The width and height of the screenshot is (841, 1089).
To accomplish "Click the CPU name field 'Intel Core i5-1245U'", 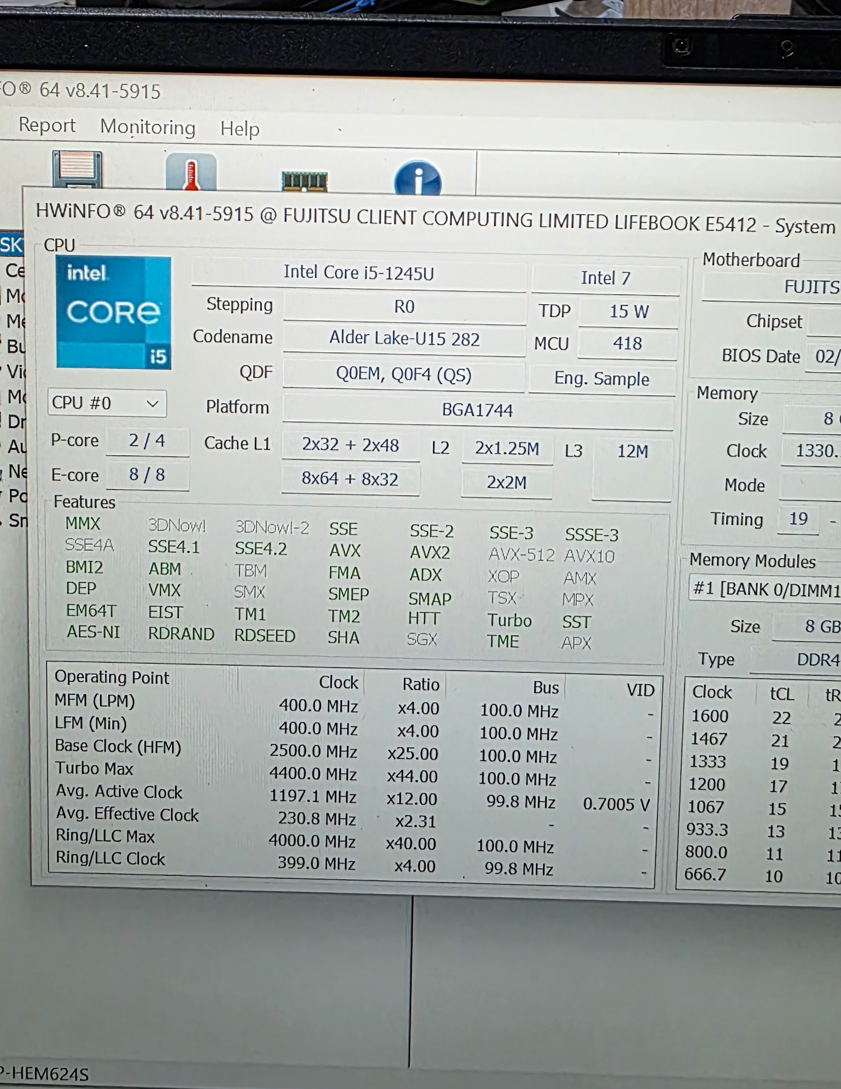I will point(359,273).
